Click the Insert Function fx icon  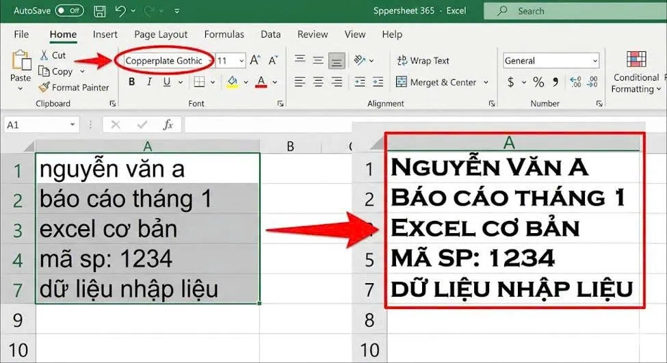[x=168, y=124]
